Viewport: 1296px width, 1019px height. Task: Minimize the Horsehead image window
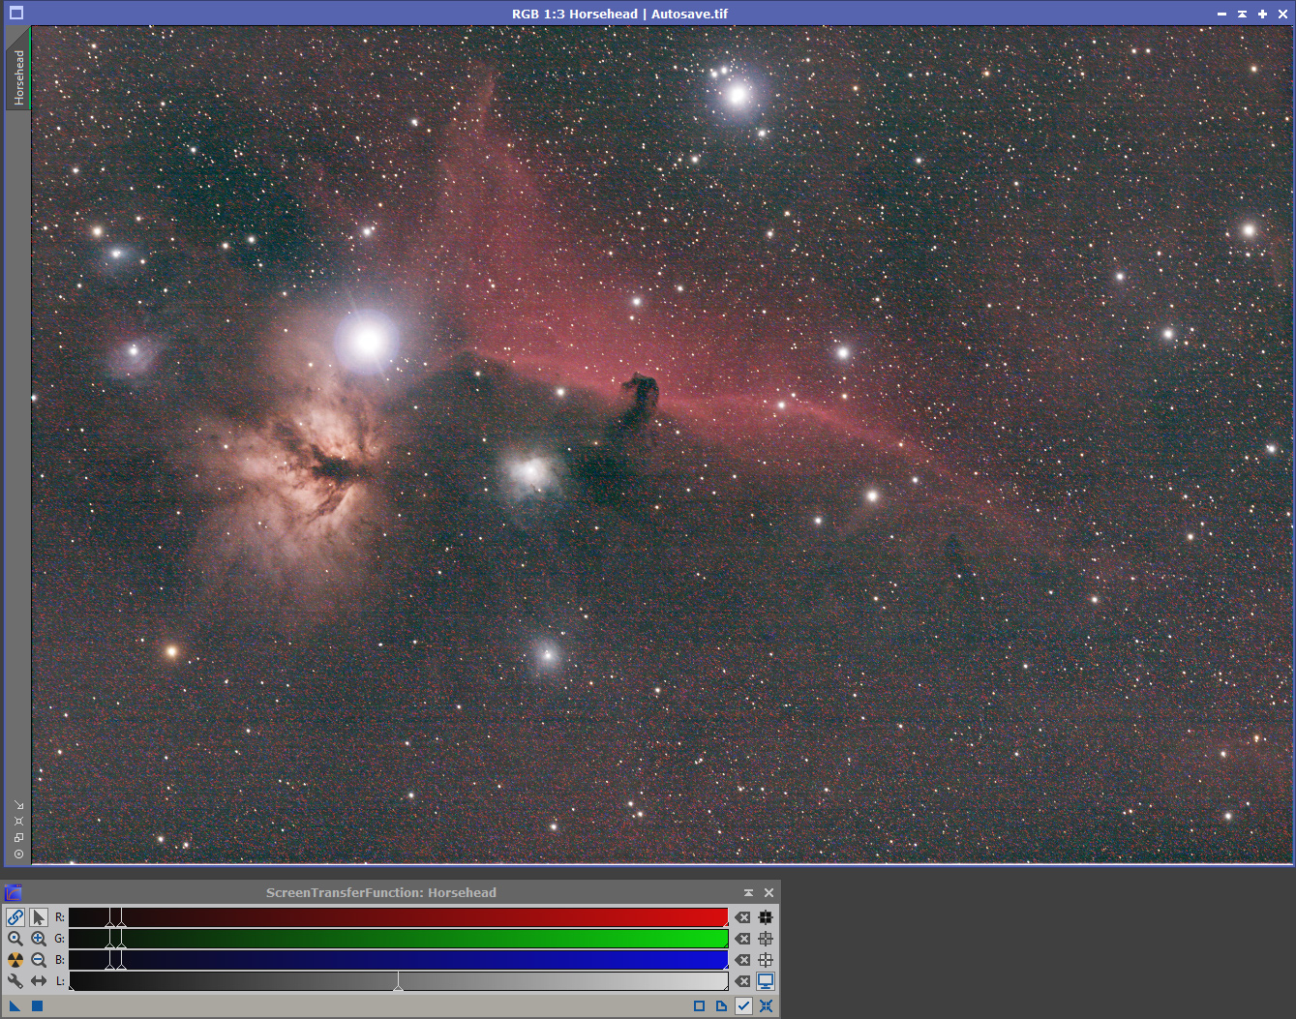coord(1221,14)
